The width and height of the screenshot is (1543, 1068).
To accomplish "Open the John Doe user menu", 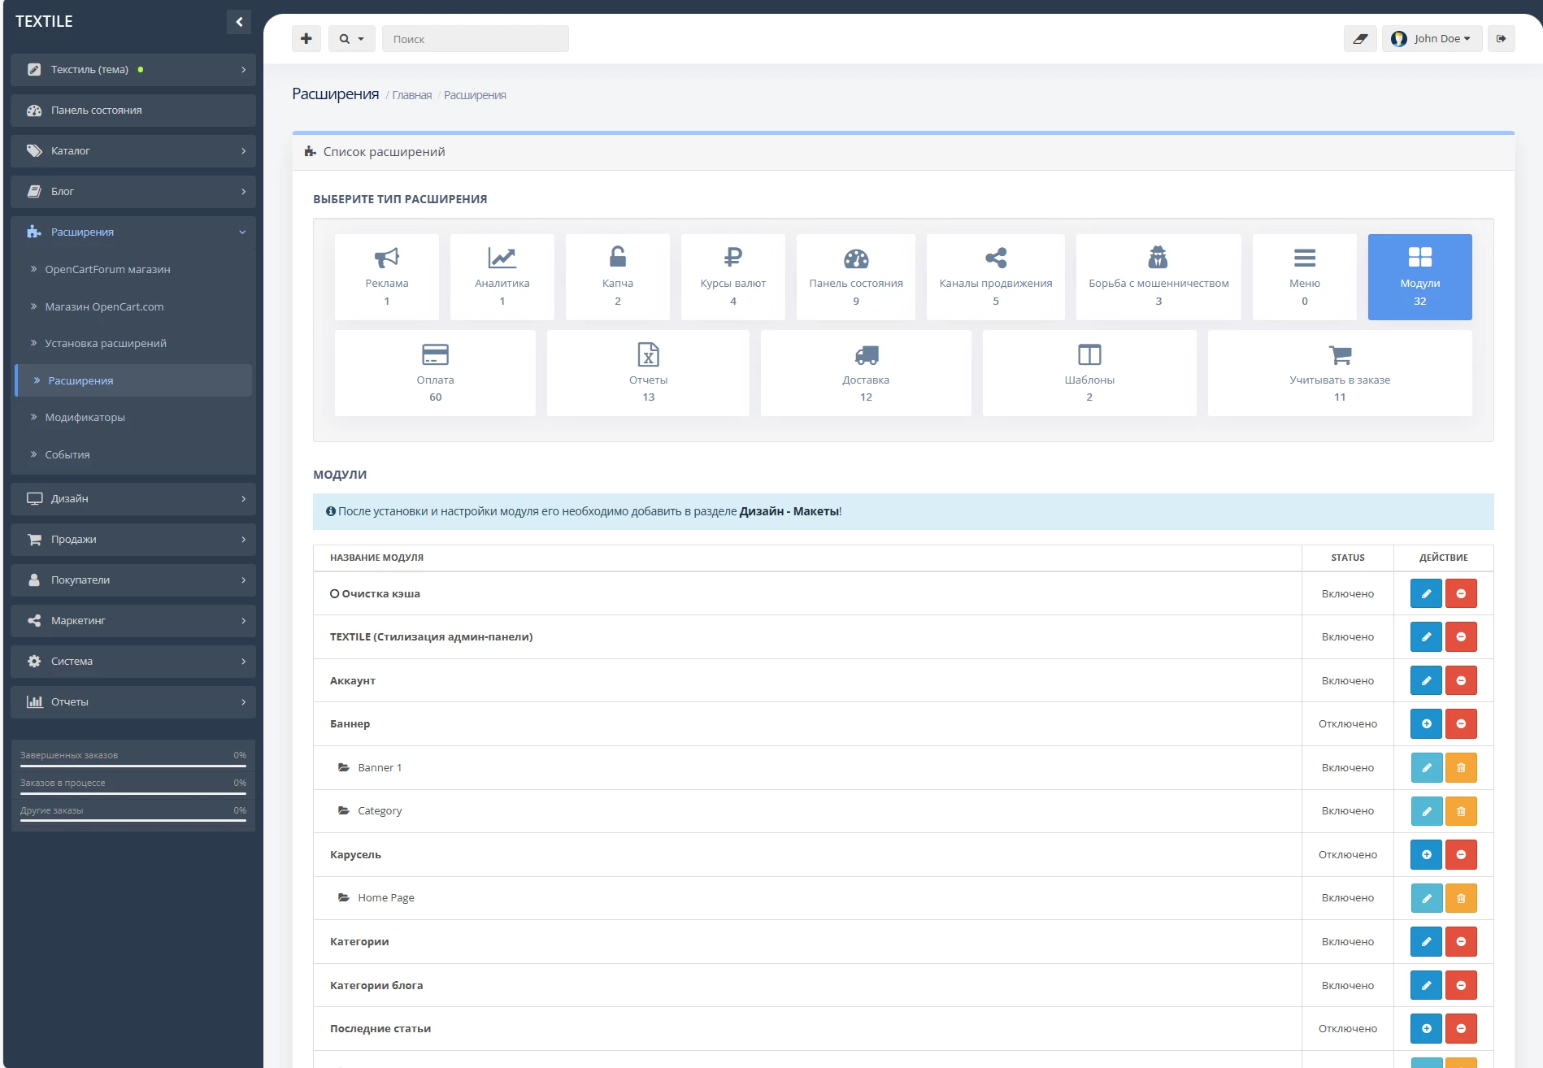I will pyautogui.click(x=1432, y=38).
